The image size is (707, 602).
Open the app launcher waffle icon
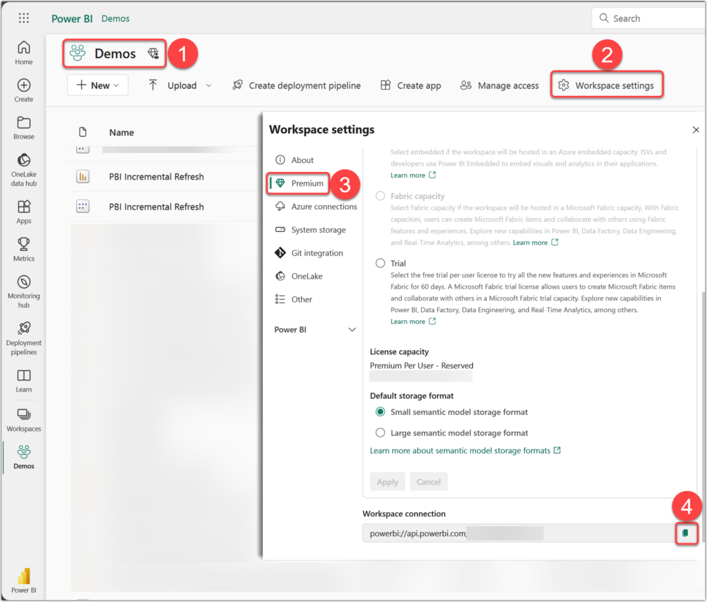point(24,18)
